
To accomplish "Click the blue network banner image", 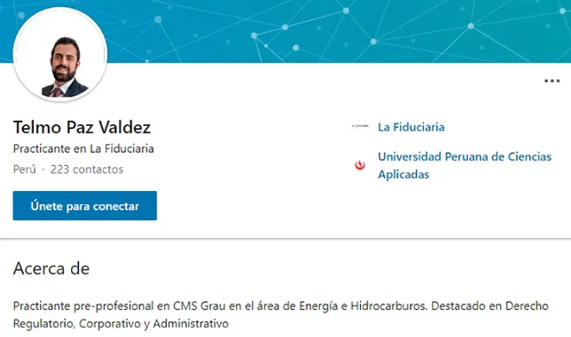I will click(x=343, y=29).
